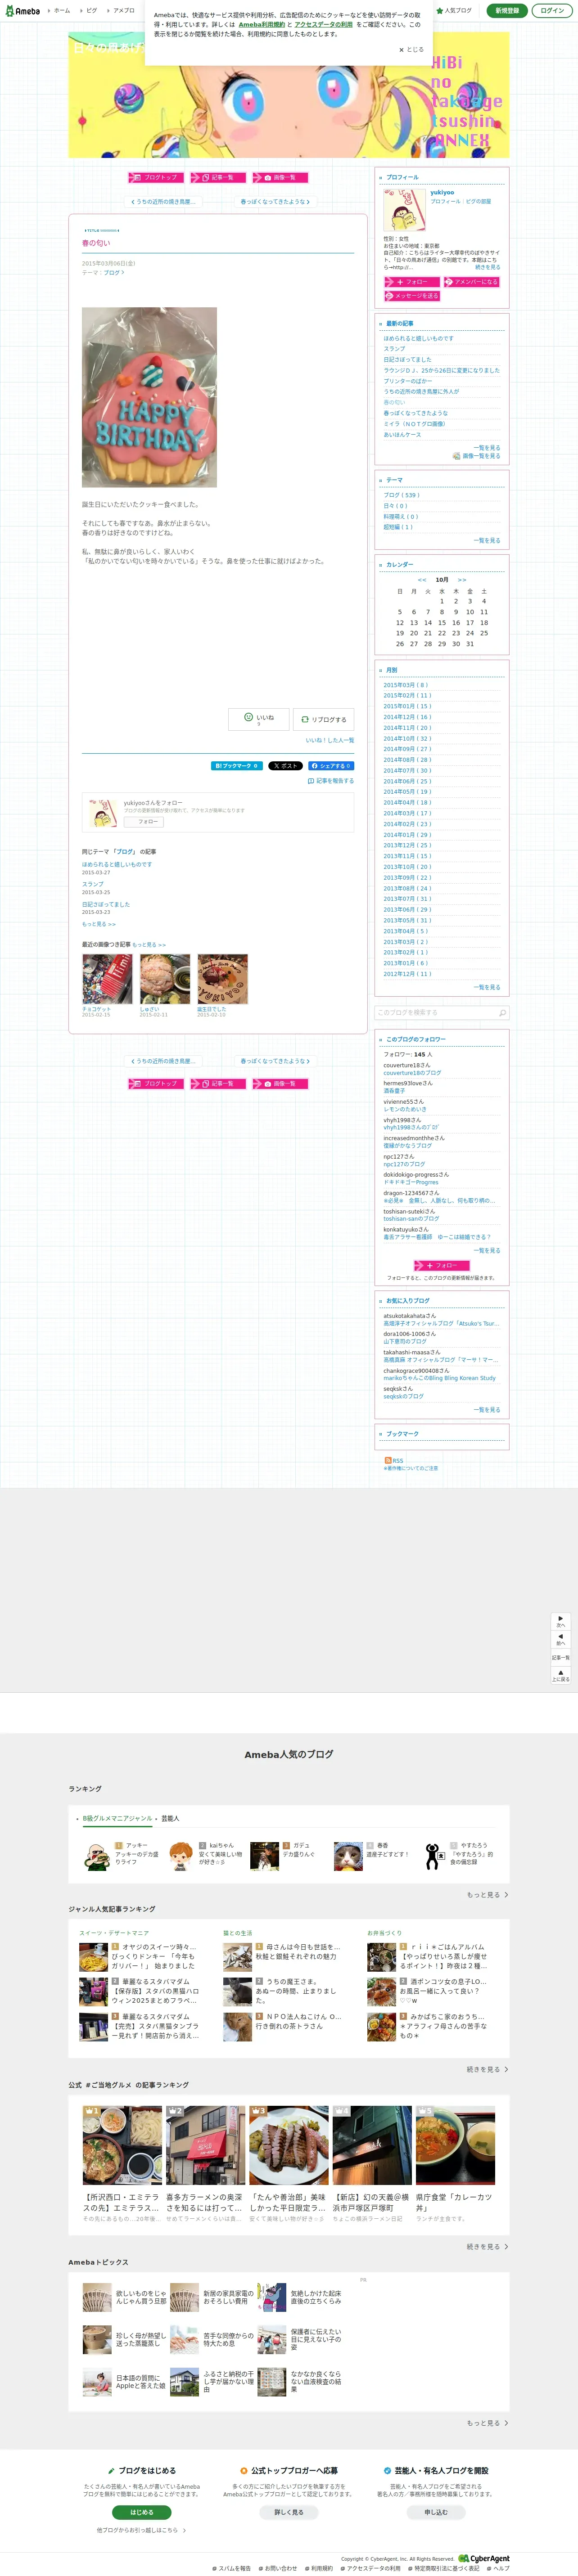Open スイーツ・デザートマニア genre heading
Screen dimensions: 578x2576
coord(114,1933)
